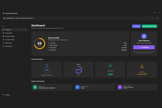This screenshot has width=162, height=108.
Task: Toggle the sidebar with the hamburger icon
Action: click(x=4, y=26)
